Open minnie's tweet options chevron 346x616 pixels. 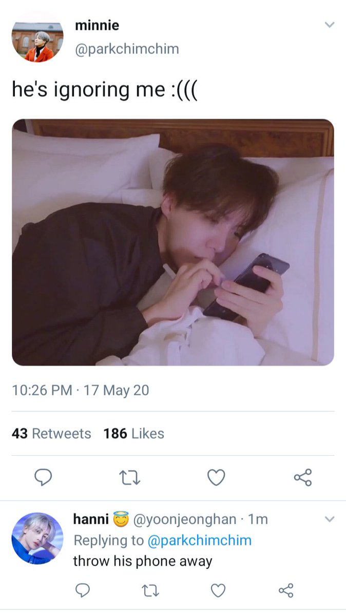coord(330,25)
